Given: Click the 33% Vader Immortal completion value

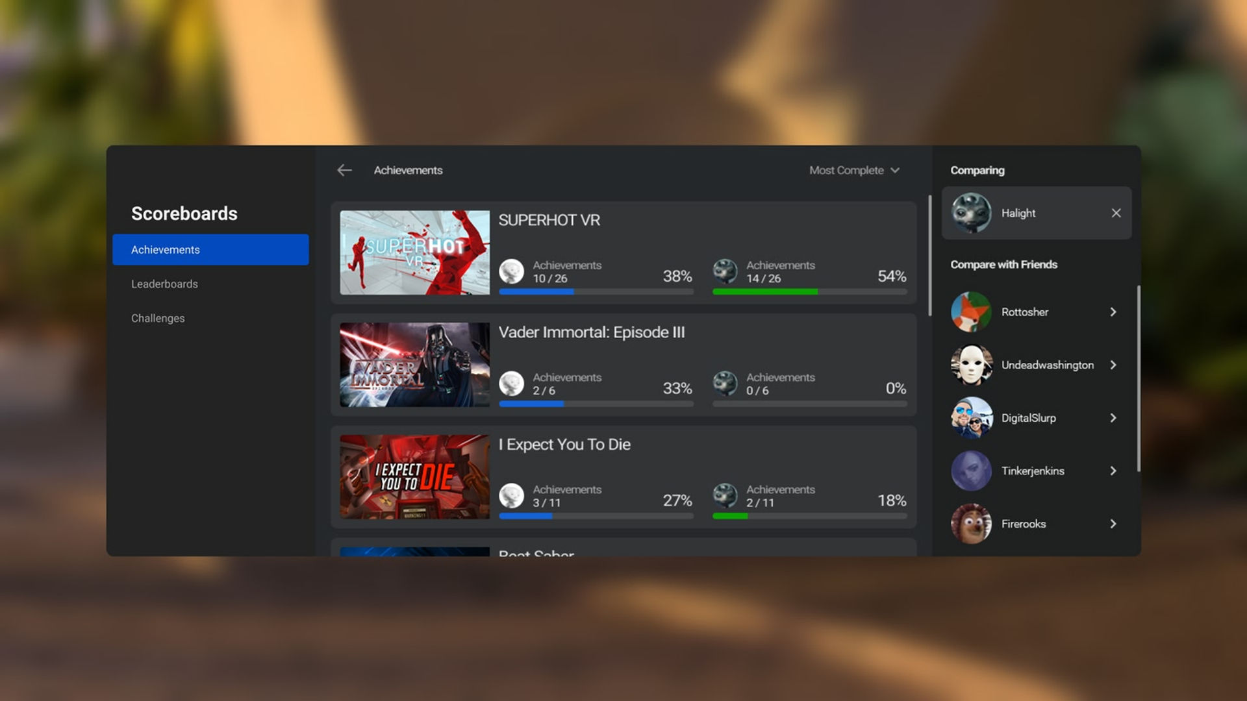Looking at the screenshot, I should tap(677, 388).
